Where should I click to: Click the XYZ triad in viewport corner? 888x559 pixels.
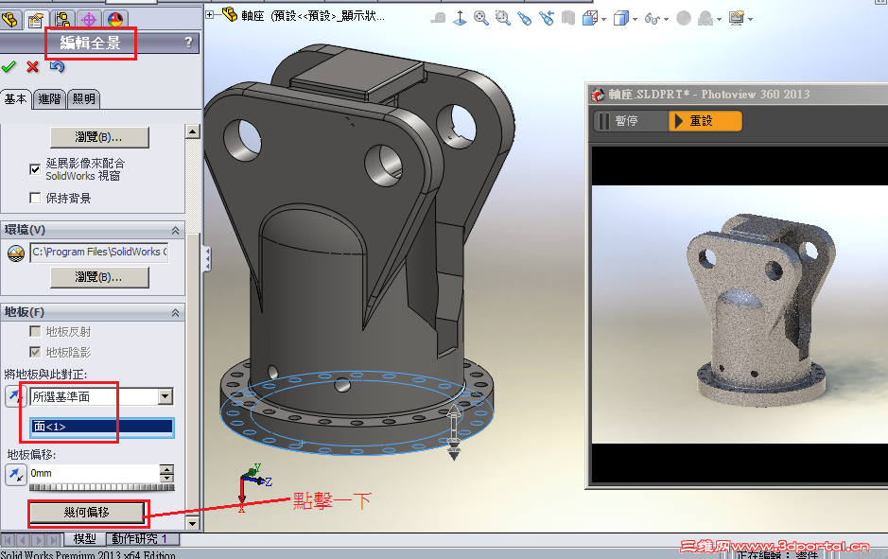point(252,486)
